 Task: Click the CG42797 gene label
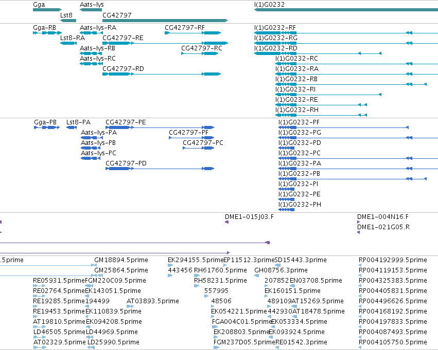[x=117, y=15]
